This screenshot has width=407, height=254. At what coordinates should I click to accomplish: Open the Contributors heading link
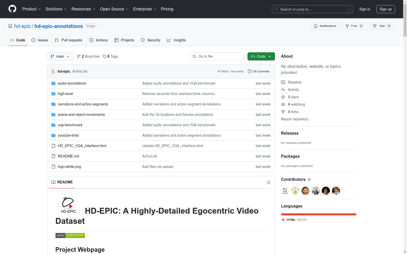point(296,179)
